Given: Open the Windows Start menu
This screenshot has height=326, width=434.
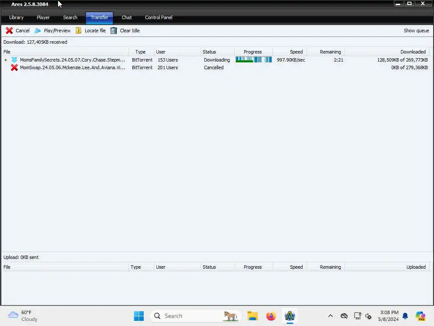Looking at the screenshot, I should [x=139, y=316].
